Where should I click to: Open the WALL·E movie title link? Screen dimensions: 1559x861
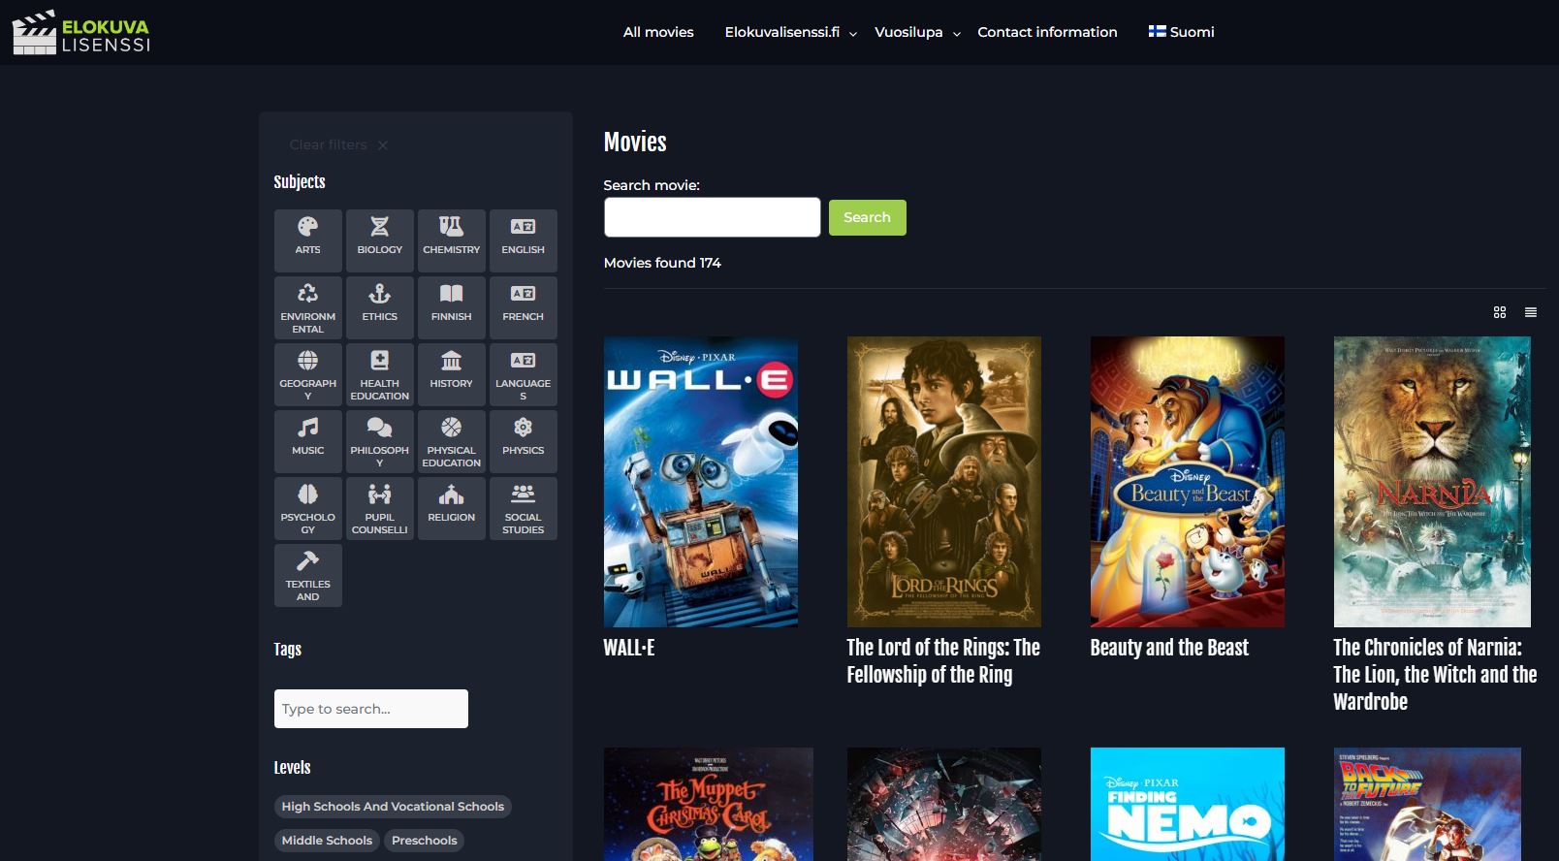pyautogui.click(x=629, y=648)
